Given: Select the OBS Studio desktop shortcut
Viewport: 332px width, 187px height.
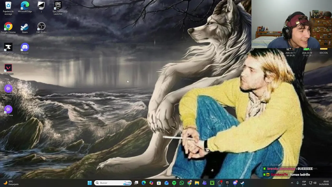Looking at the screenshot, I should pos(41,28).
